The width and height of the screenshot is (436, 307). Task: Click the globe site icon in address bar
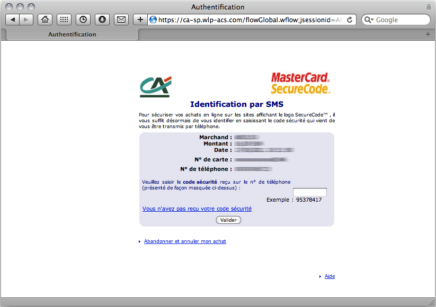[x=153, y=20]
